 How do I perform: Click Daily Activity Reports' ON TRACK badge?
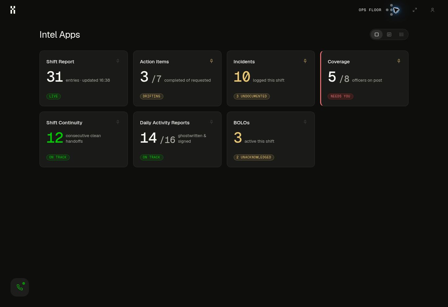coord(152,157)
